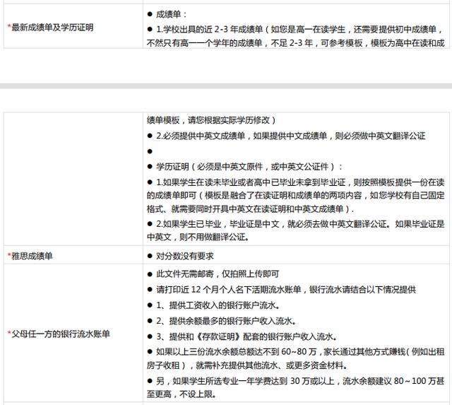This screenshot has height=405, width=452.
Task: Click the 父母任一方的银行流水账单 label
Action: pyautogui.click(x=59, y=334)
